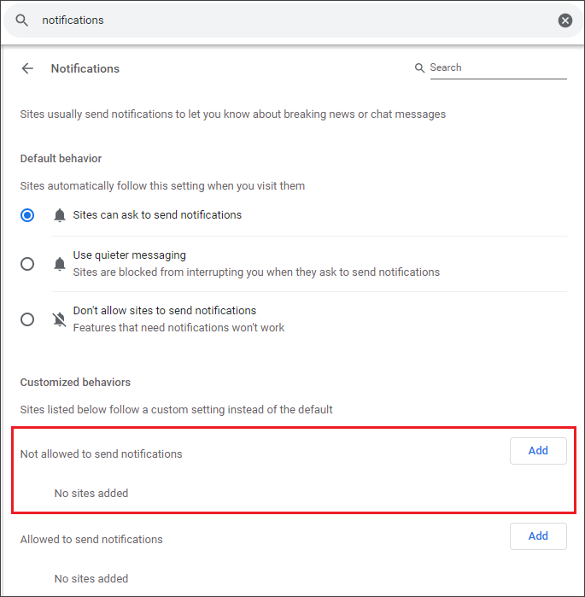Screen dimensions: 585x597
Task: Add a site to Allowed to send notifications
Action: pos(538,536)
